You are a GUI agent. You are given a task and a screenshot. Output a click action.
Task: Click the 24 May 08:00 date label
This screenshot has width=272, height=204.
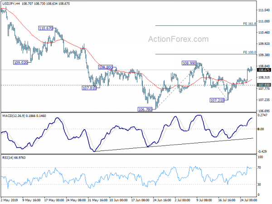(76, 200)
